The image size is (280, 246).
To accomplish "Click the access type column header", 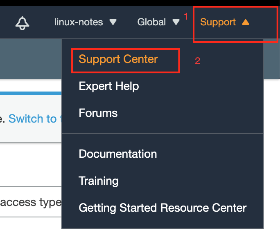I will (31, 202).
